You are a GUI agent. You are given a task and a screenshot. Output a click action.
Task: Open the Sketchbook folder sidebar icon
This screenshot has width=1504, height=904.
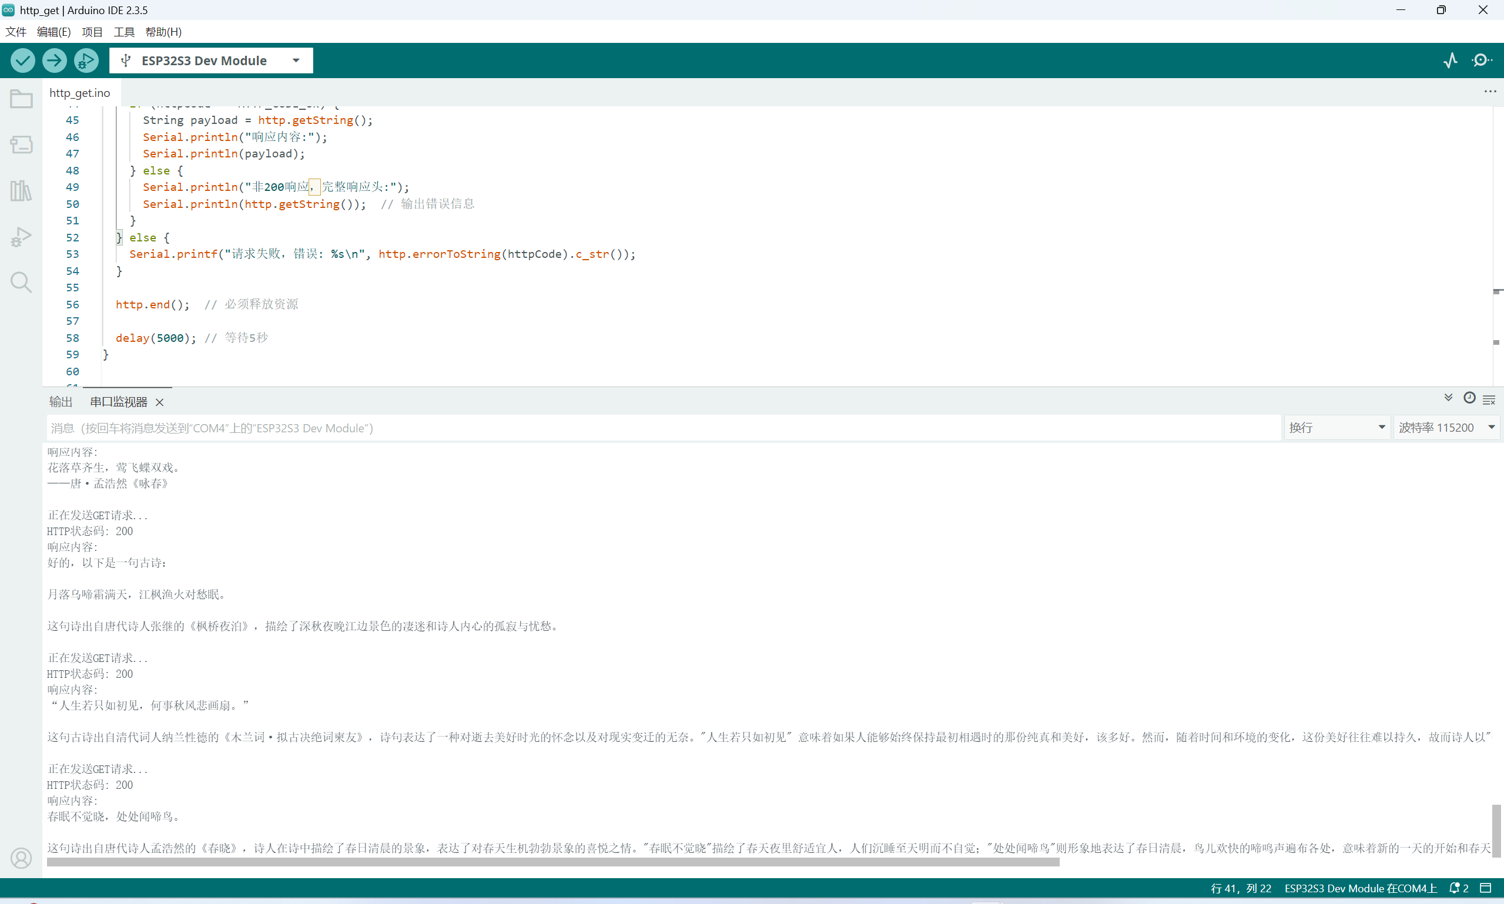pos(21,99)
